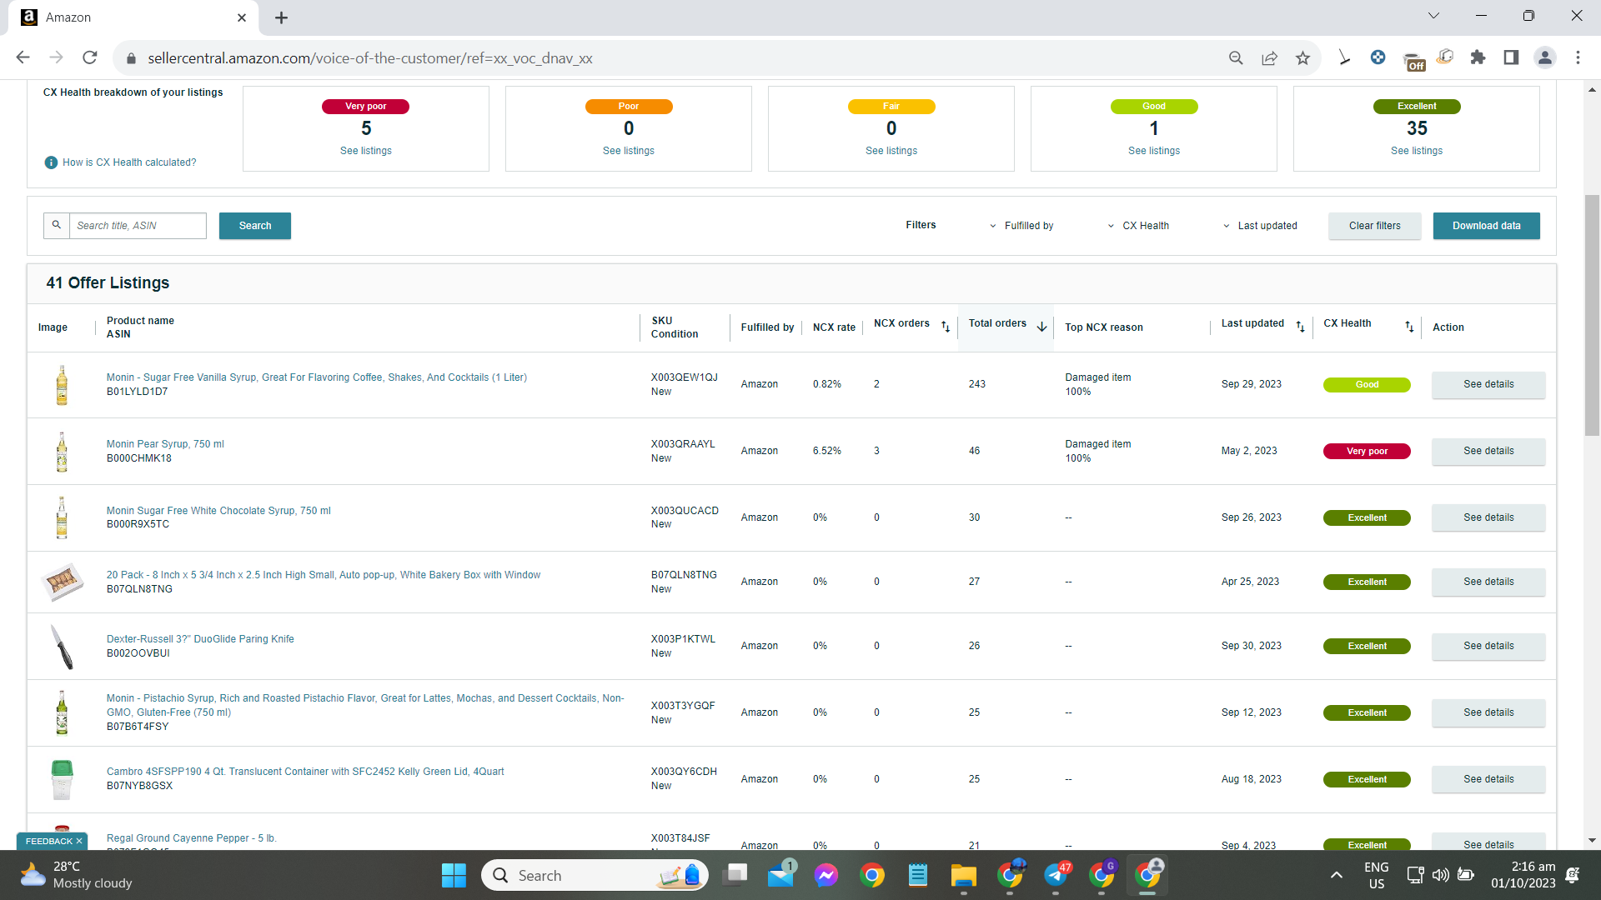Switch to the Amazon browser tab
This screenshot has height=900, width=1601.
pos(133,17)
